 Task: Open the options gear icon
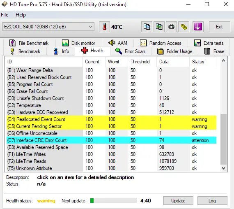click(184, 27)
